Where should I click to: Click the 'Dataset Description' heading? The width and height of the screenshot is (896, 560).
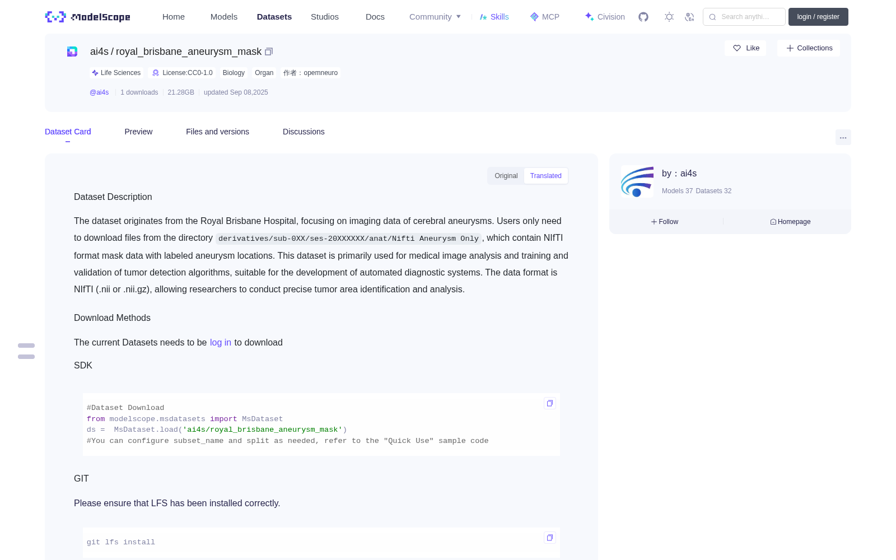tap(113, 197)
